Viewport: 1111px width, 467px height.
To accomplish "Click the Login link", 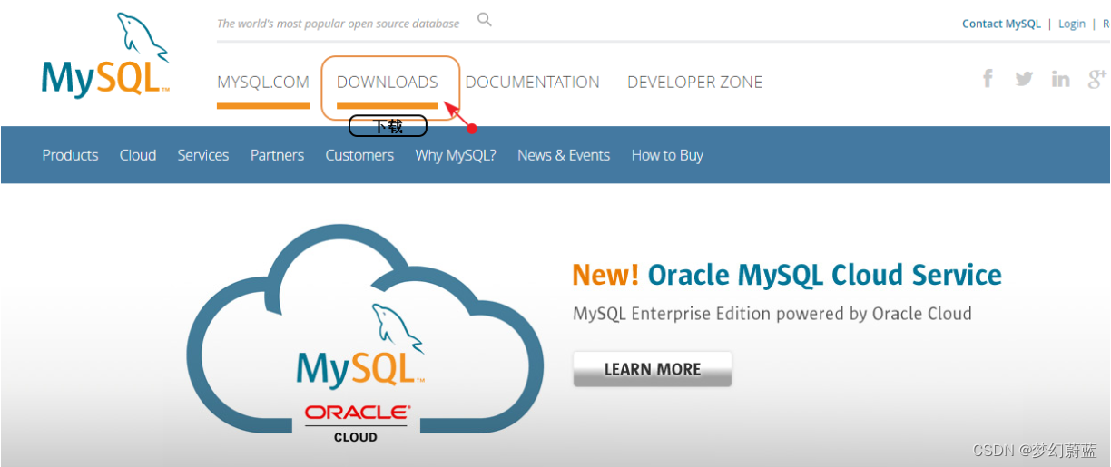I will tap(1072, 24).
